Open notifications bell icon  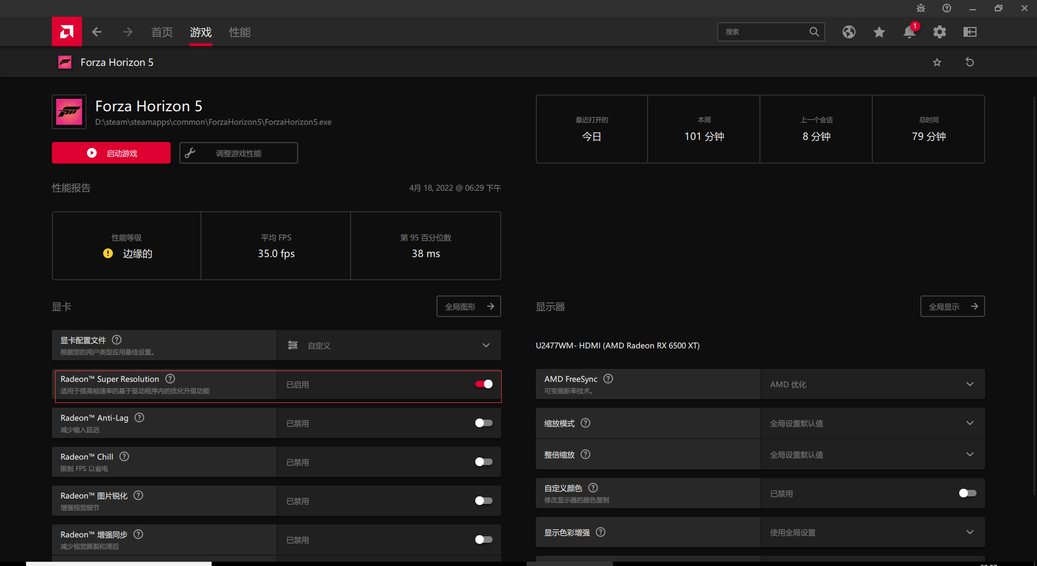coord(910,32)
